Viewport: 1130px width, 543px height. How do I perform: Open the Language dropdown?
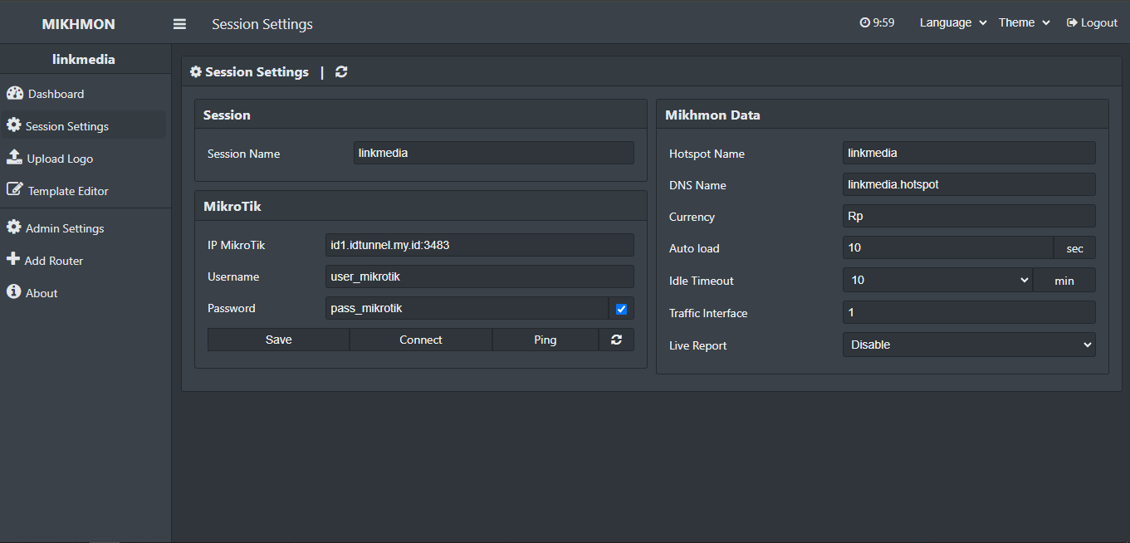953,23
